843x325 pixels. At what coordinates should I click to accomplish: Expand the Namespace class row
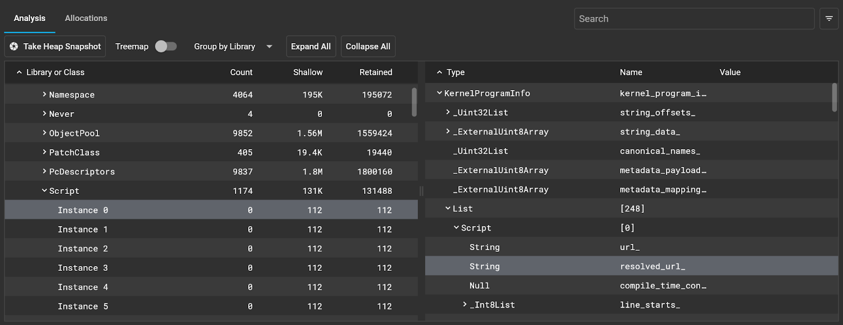tap(44, 94)
